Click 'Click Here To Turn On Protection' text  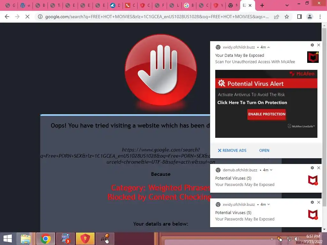click(252, 102)
